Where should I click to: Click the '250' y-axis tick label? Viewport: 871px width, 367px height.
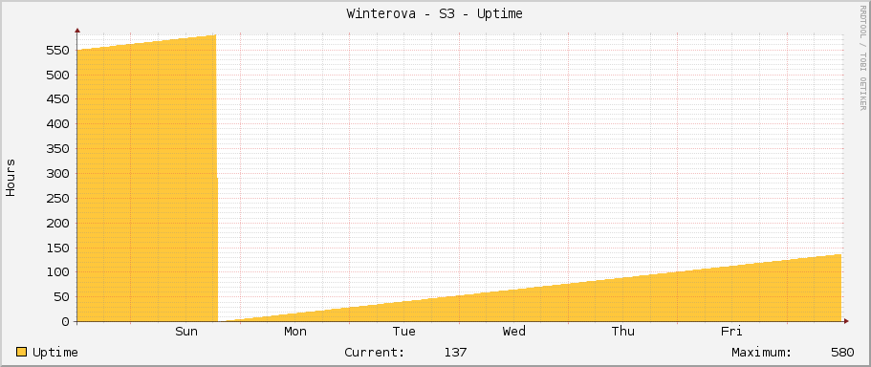pyautogui.click(x=58, y=198)
